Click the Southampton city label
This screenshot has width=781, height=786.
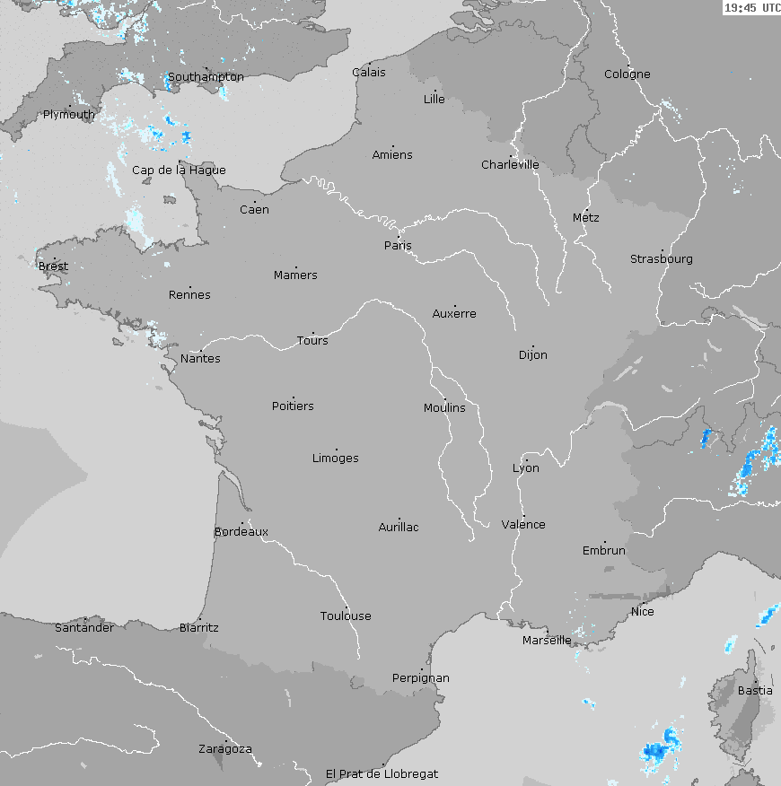point(206,77)
